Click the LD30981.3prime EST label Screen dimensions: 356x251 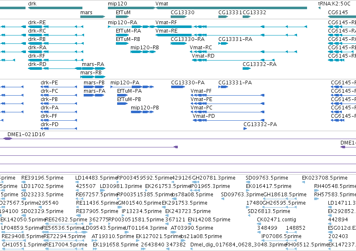[x=121, y=186]
